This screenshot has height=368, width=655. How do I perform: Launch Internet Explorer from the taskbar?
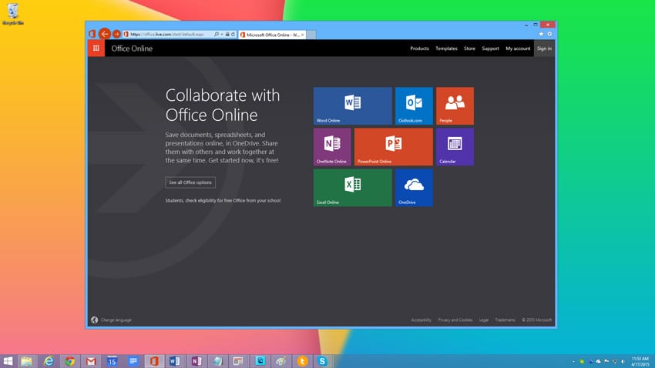point(49,361)
